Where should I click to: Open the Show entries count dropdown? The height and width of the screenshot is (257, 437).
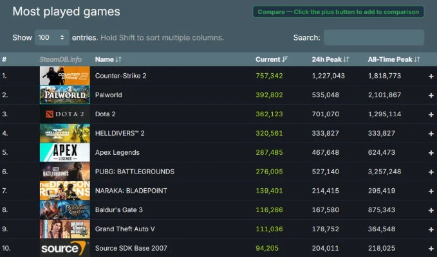52,38
